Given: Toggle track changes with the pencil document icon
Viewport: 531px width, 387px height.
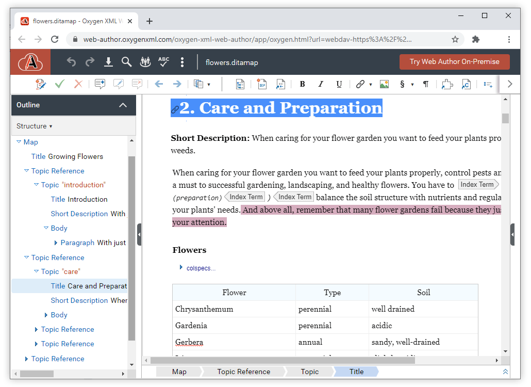Looking at the screenshot, I should [41, 84].
